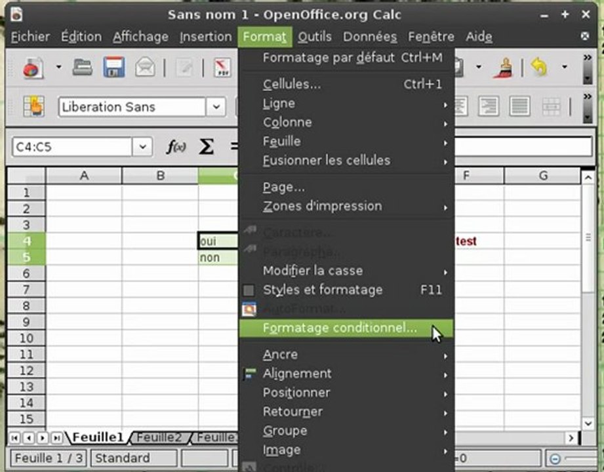Select column G header
Viewport: 604px width, 472px height.
point(543,176)
